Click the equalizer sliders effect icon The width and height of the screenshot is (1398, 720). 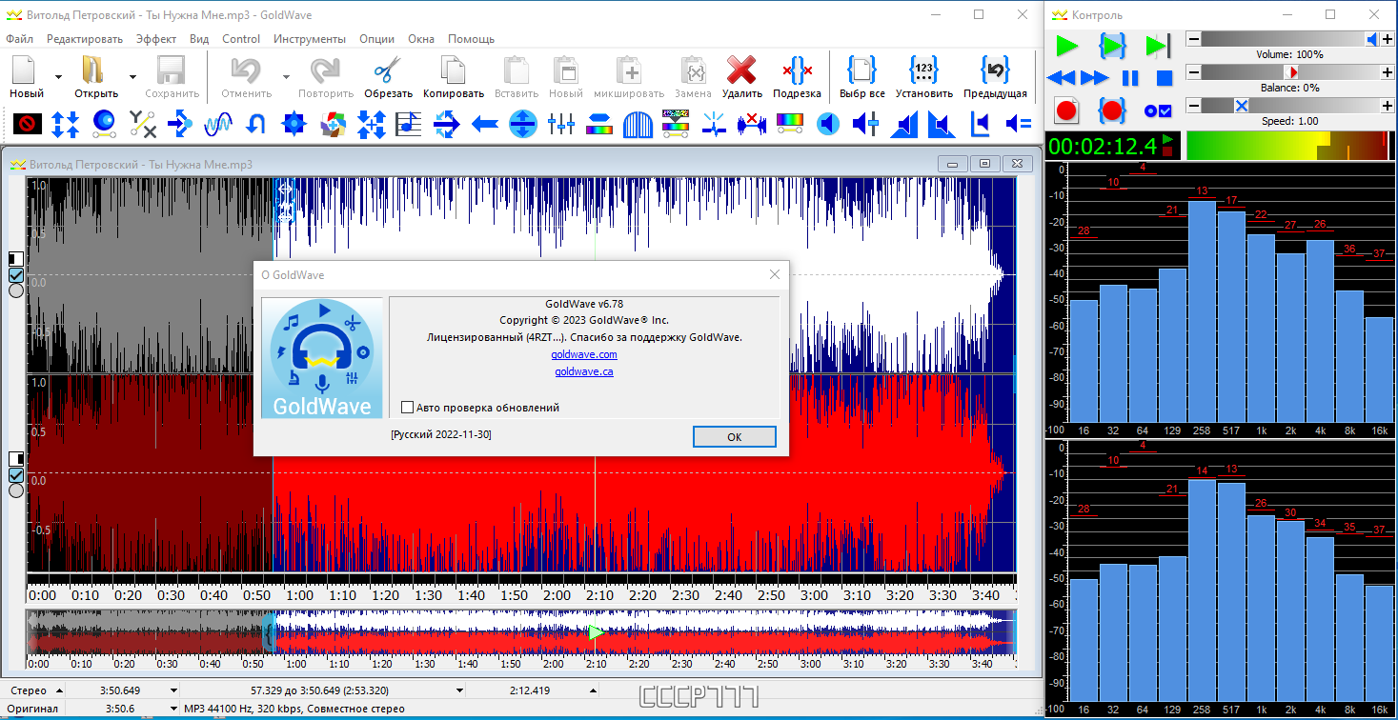561,123
